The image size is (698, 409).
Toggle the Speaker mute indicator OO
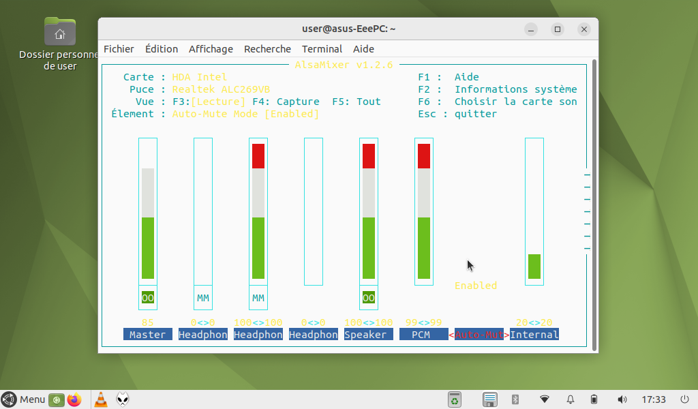(x=369, y=298)
